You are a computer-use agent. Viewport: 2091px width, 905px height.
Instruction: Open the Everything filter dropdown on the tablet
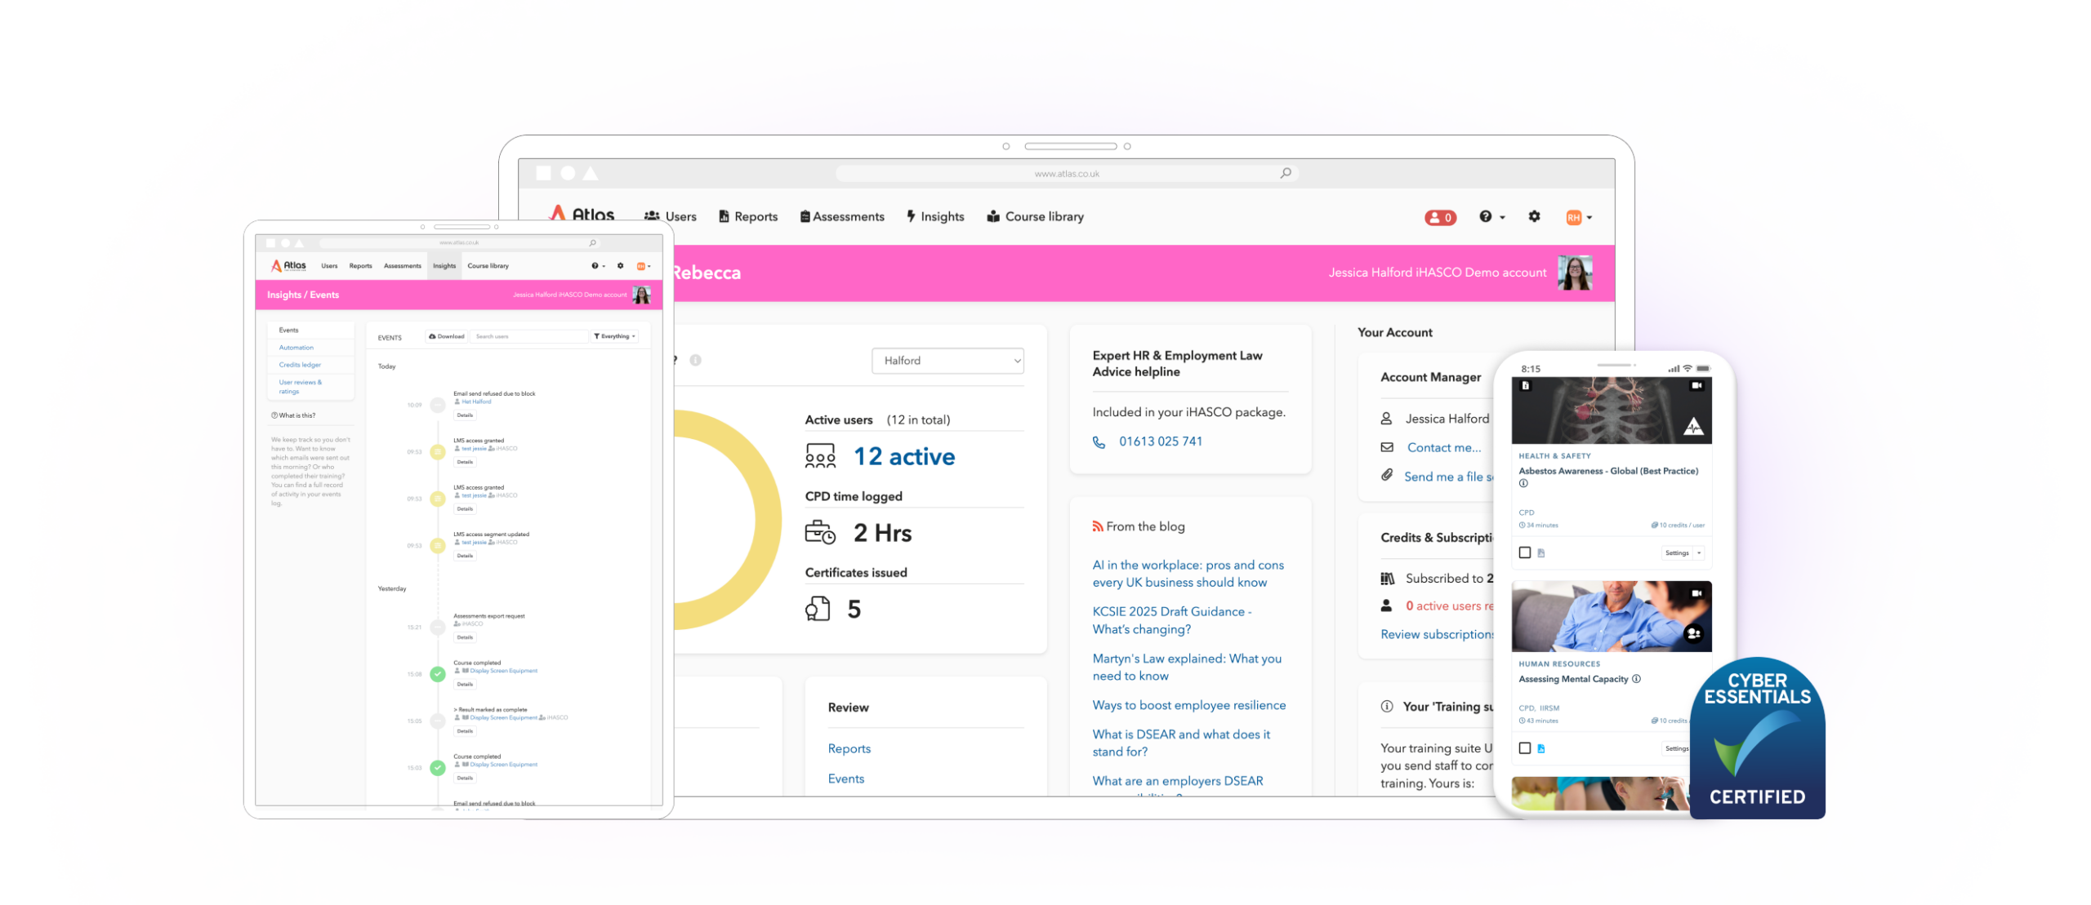tap(614, 336)
